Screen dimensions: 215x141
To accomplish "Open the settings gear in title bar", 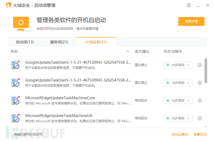I will coord(189,5).
